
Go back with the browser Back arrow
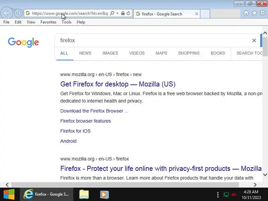click(x=7, y=13)
